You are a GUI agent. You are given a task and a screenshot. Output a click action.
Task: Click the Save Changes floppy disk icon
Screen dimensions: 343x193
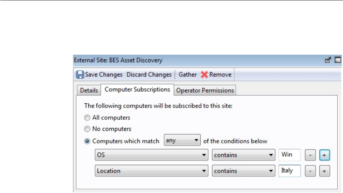click(x=80, y=75)
